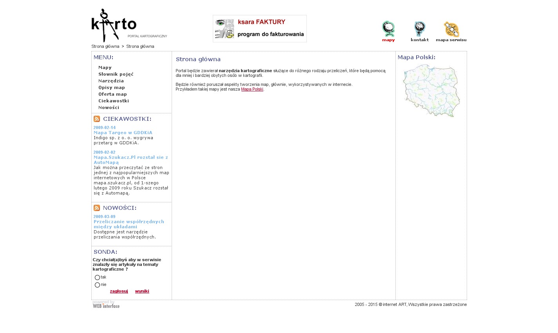Screen dimensions: 558x333
Task: Select the "tak" poll option
Action: [x=98, y=278]
